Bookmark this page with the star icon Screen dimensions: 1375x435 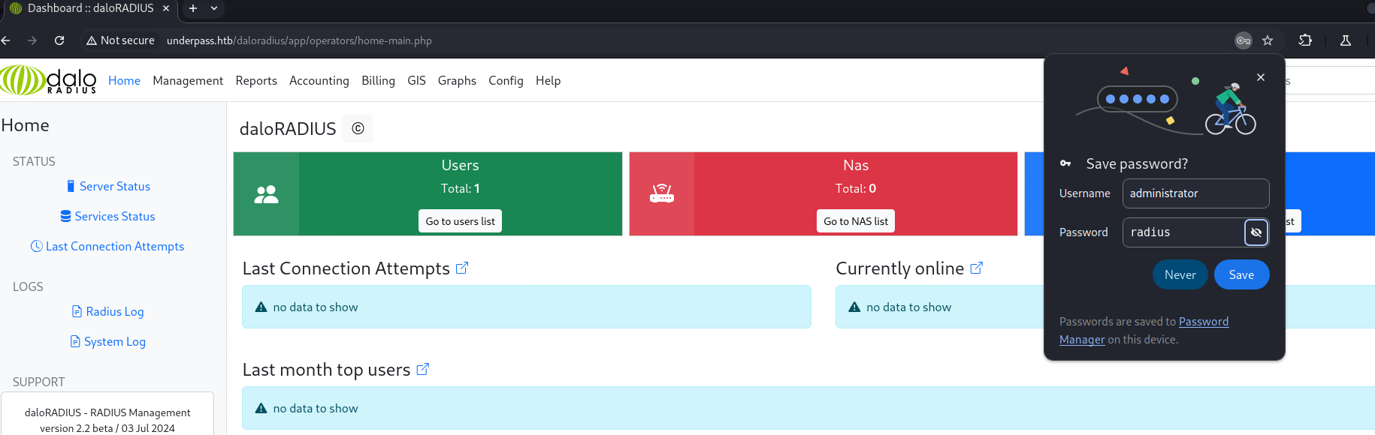click(x=1268, y=40)
